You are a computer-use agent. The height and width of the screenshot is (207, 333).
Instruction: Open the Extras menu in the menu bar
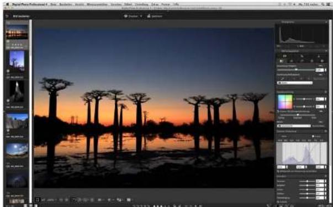pyautogui.click(x=155, y=4)
